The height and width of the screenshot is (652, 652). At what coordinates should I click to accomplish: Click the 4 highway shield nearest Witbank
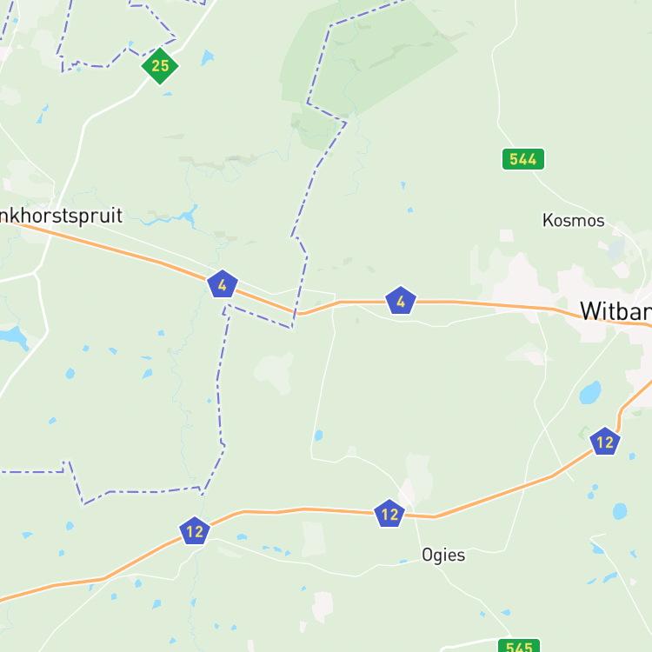point(401,300)
